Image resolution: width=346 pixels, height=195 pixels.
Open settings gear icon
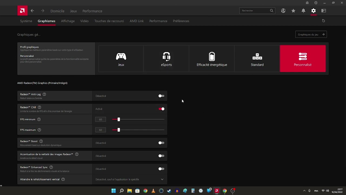(314, 11)
